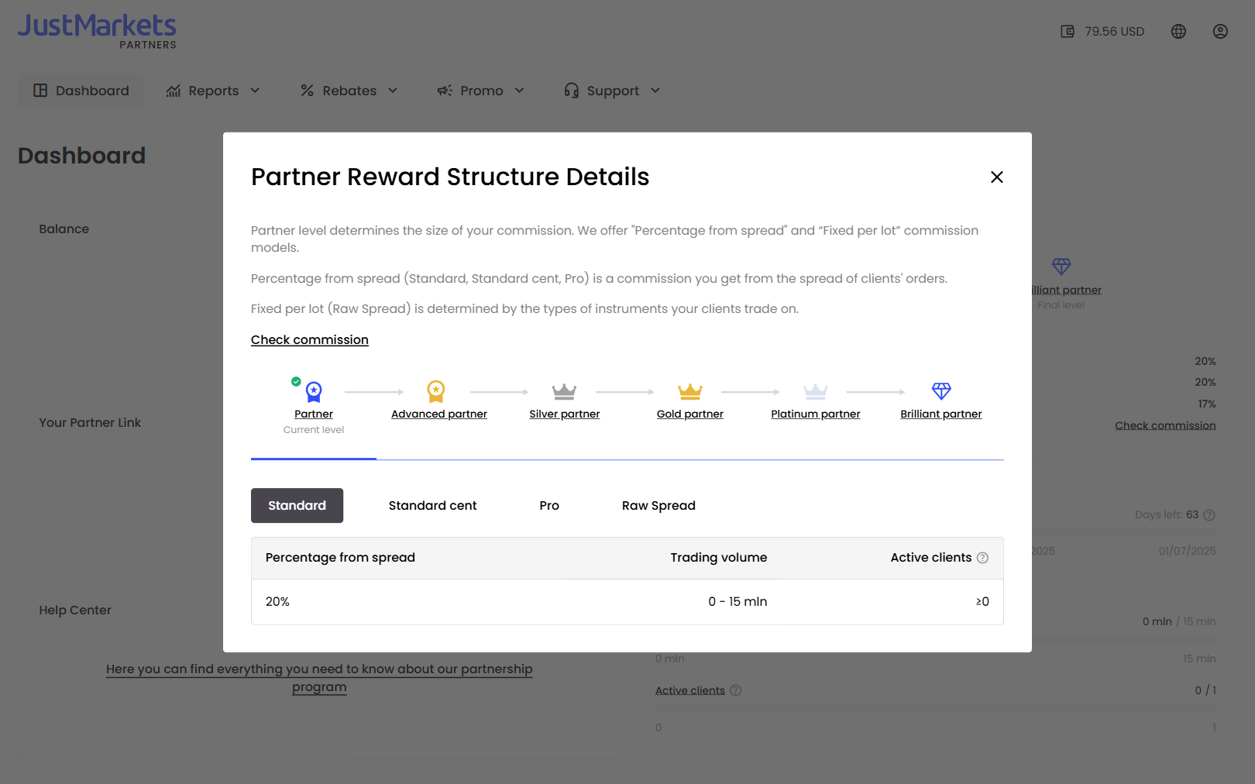Expand the Rebates dropdown chevron
Image resolution: width=1255 pixels, height=784 pixels.
[393, 91]
